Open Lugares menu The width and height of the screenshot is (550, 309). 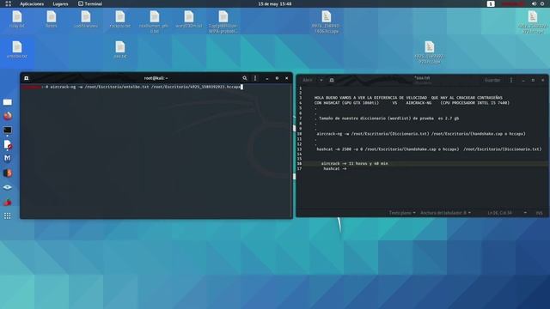coord(60,3)
